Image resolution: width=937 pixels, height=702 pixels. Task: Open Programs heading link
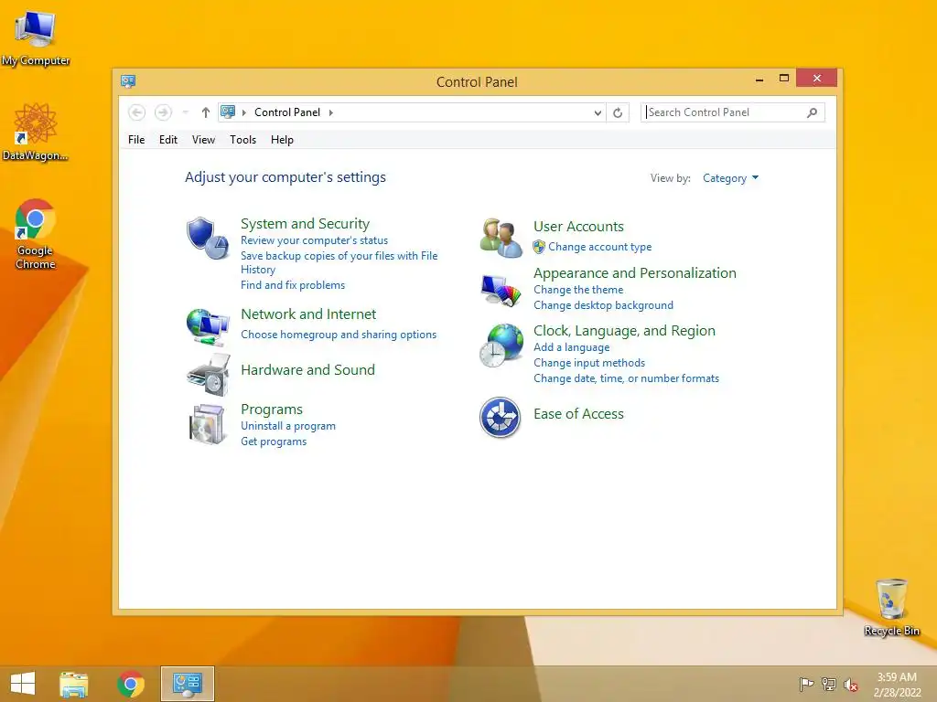271,409
